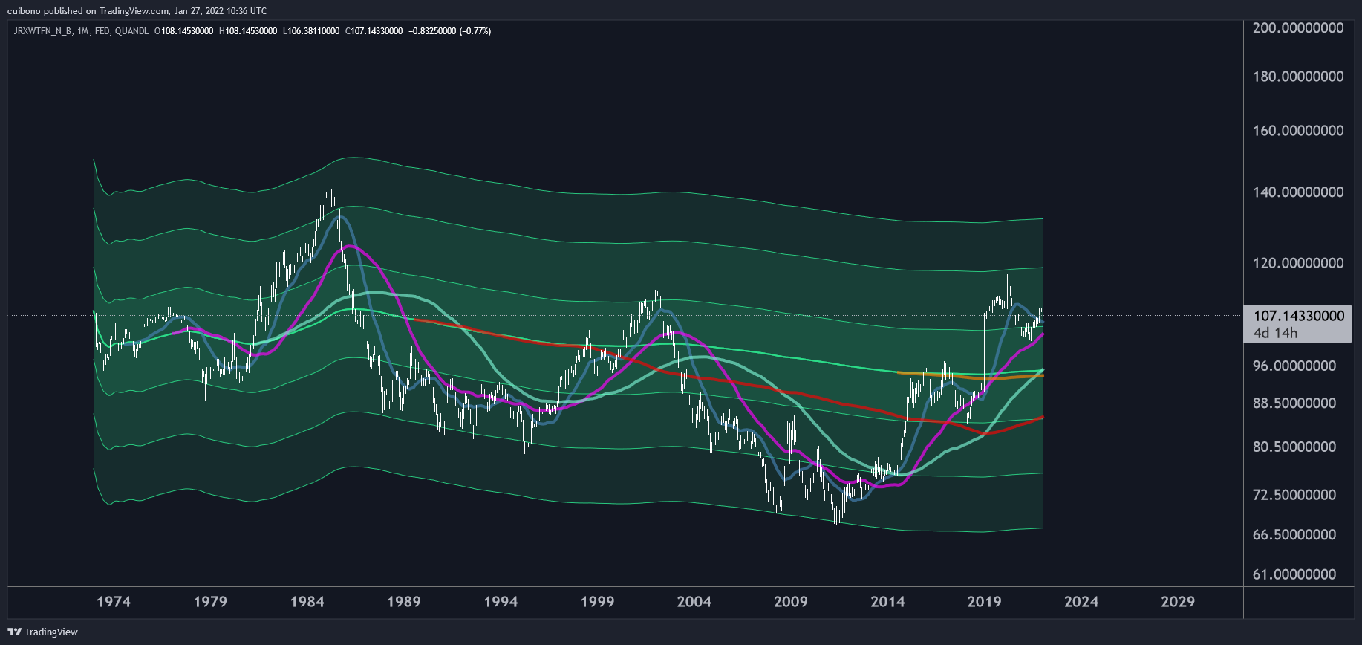Click the 61.00000000 price axis label
Viewport: 1362px width, 645px height.
pos(1294,574)
